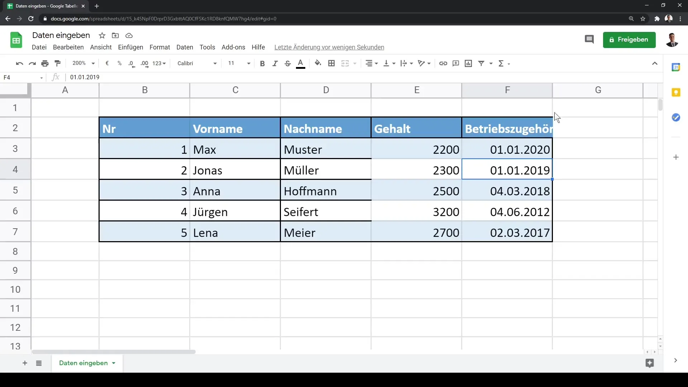688x387 pixels.
Task: Click the Print icon
Action: coord(45,63)
